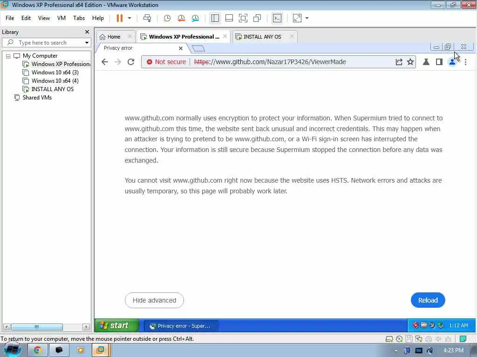Switch to Unity mode icon
The height and width of the screenshot is (357, 477).
click(257, 18)
